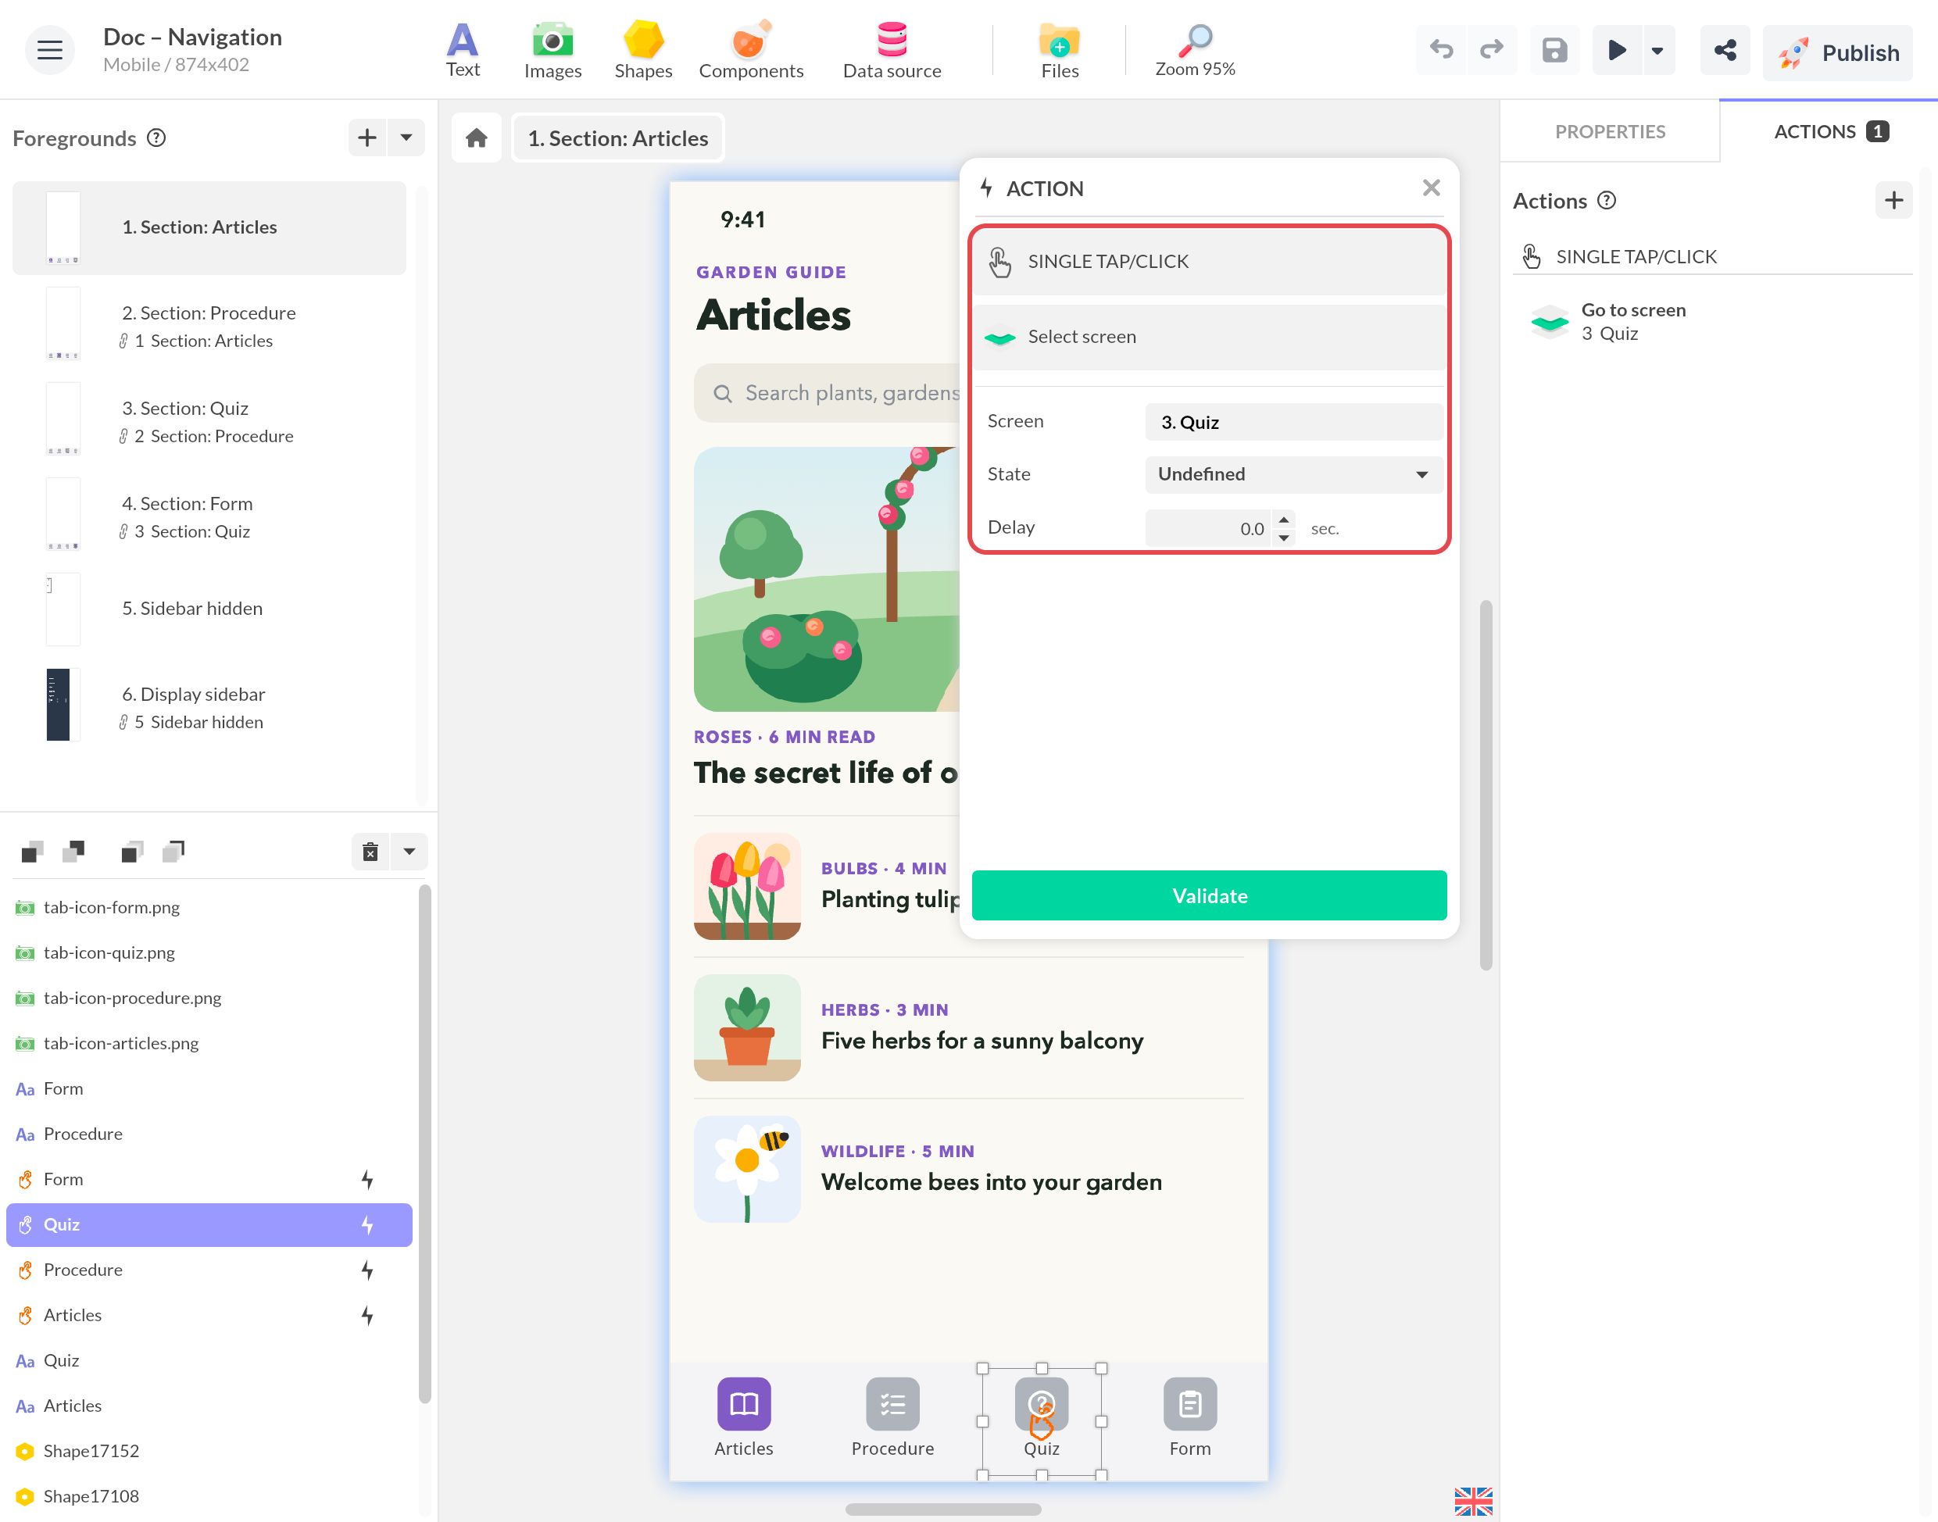Go to the home breadcrumb icon
This screenshot has height=1522, width=1938.
tap(477, 138)
